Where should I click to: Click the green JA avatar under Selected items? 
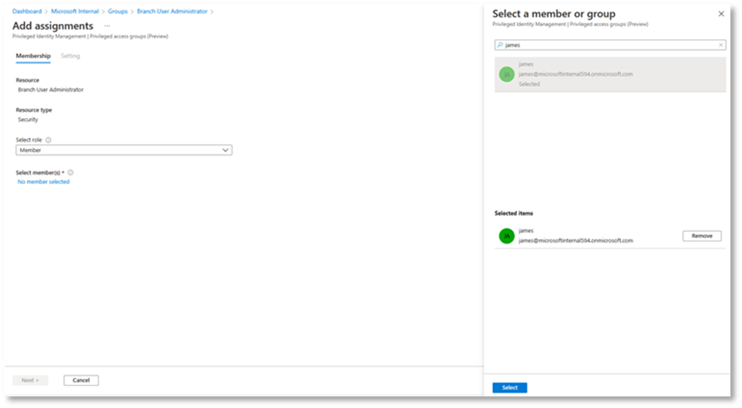coord(506,236)
